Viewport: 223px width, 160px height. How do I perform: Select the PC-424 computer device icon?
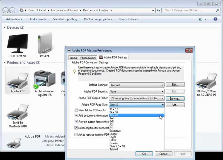click(45, 43)
